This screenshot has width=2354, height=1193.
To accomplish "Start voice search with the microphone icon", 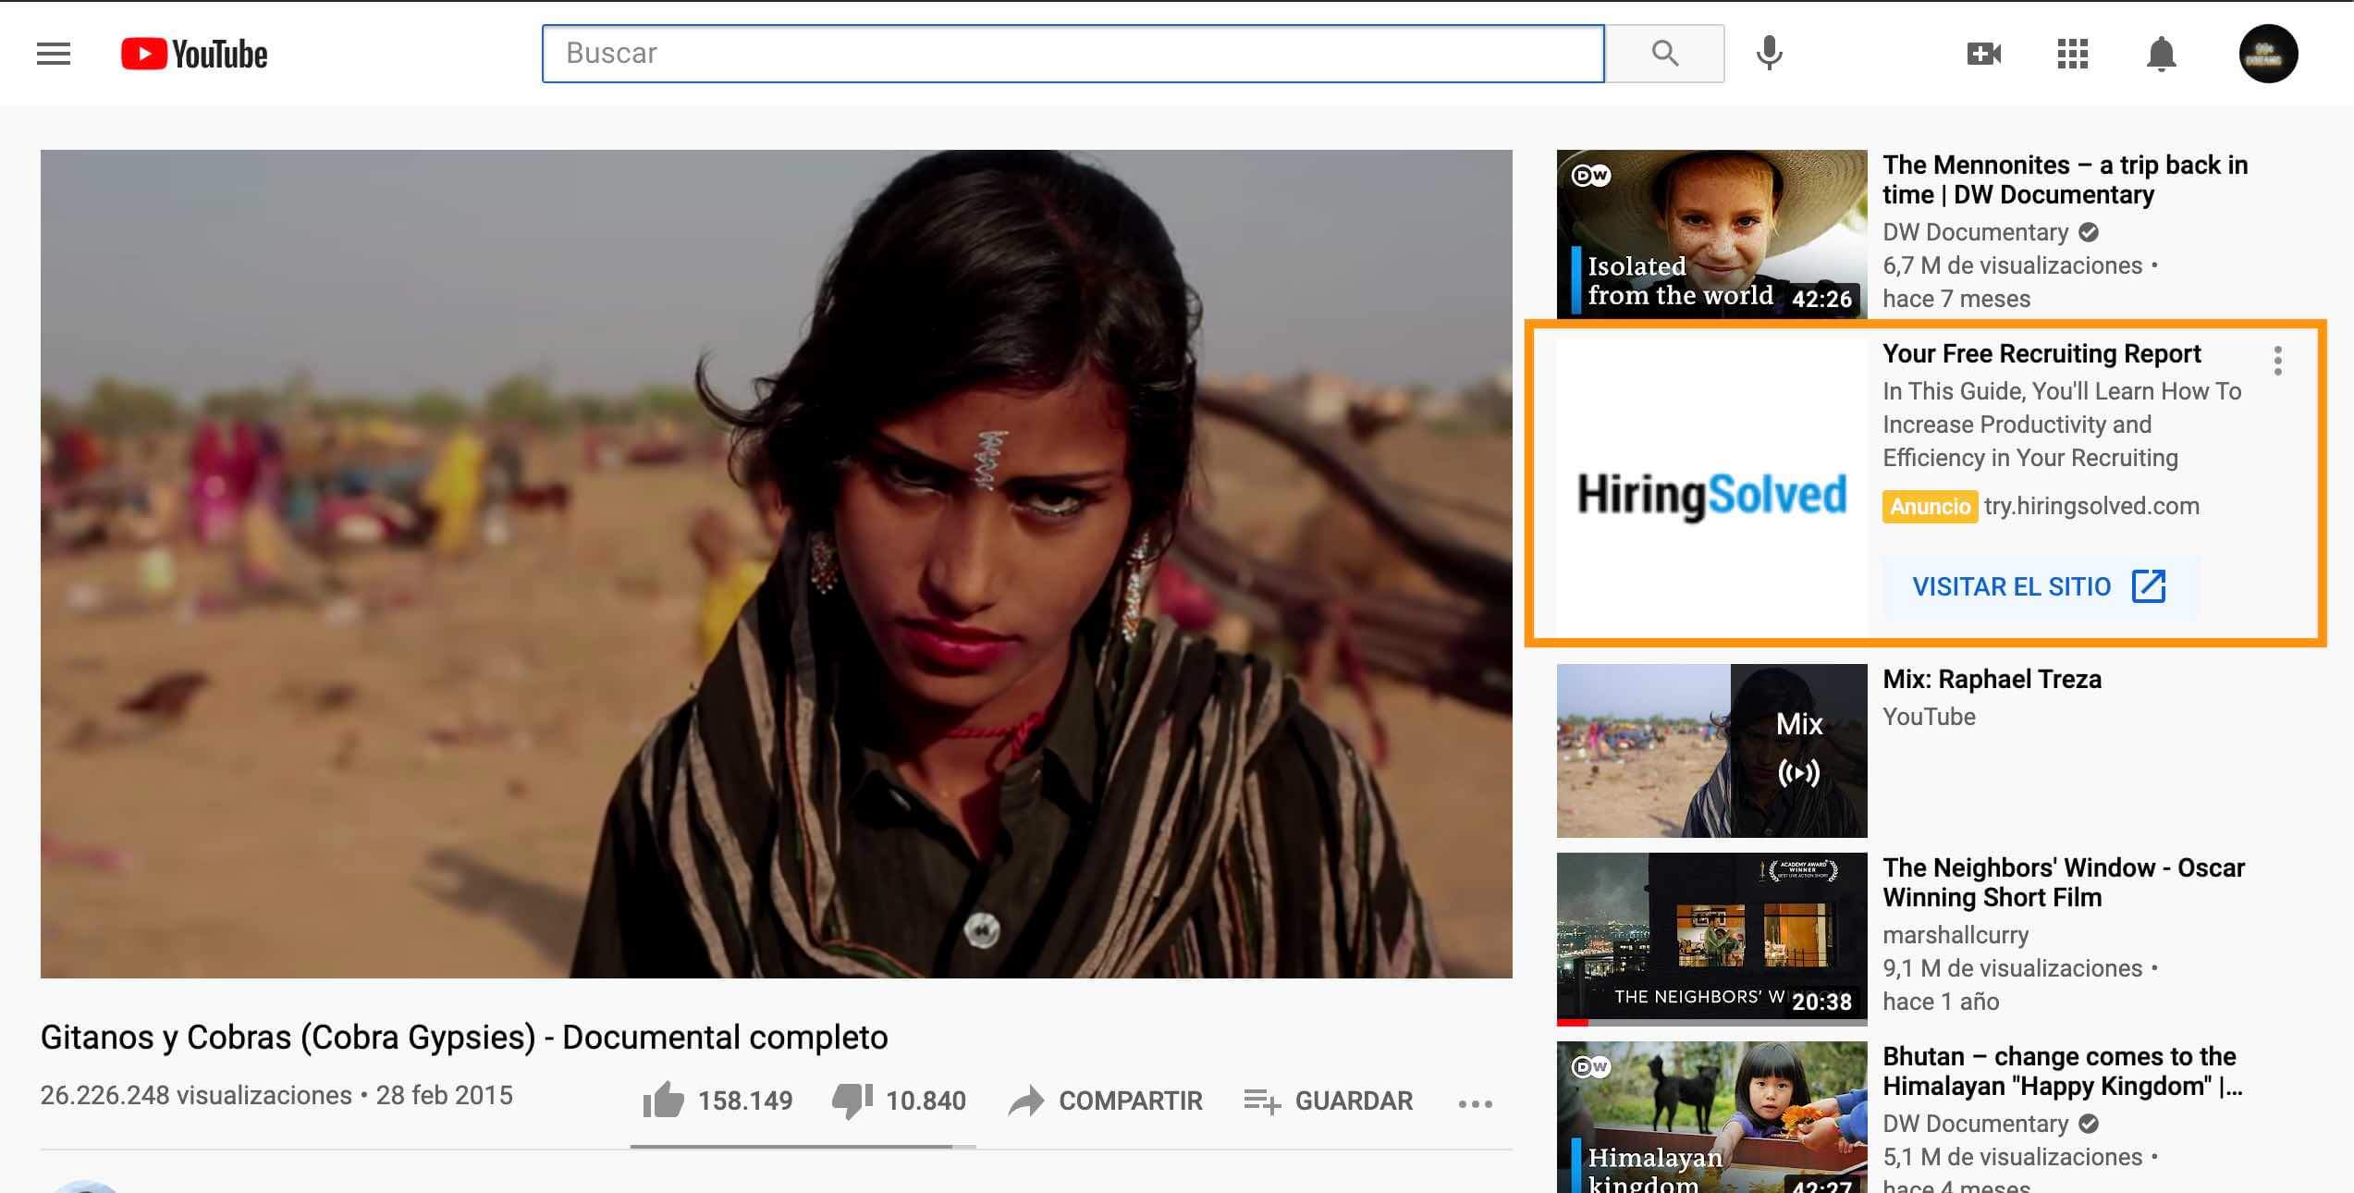I will pyautogui.click(x=1769, y=54).
